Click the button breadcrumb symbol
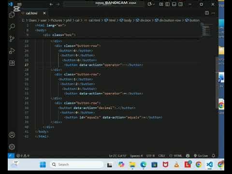The image size is (232, 174). pos(192,20)
